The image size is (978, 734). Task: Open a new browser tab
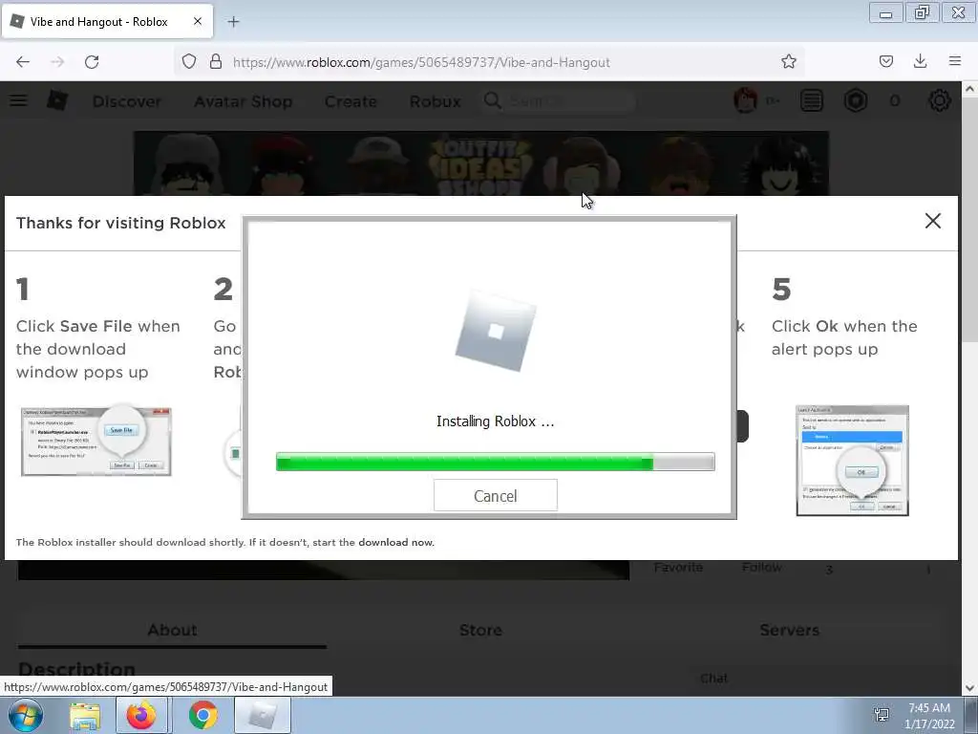click(233, 22)
